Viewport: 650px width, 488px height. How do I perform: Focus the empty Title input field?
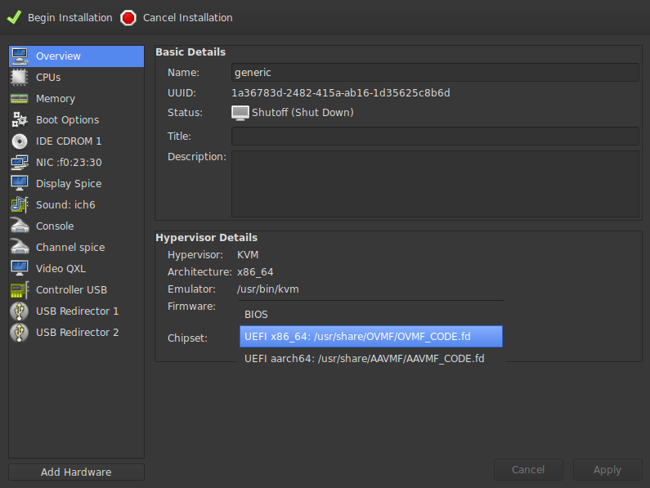(x=435, y=136)
